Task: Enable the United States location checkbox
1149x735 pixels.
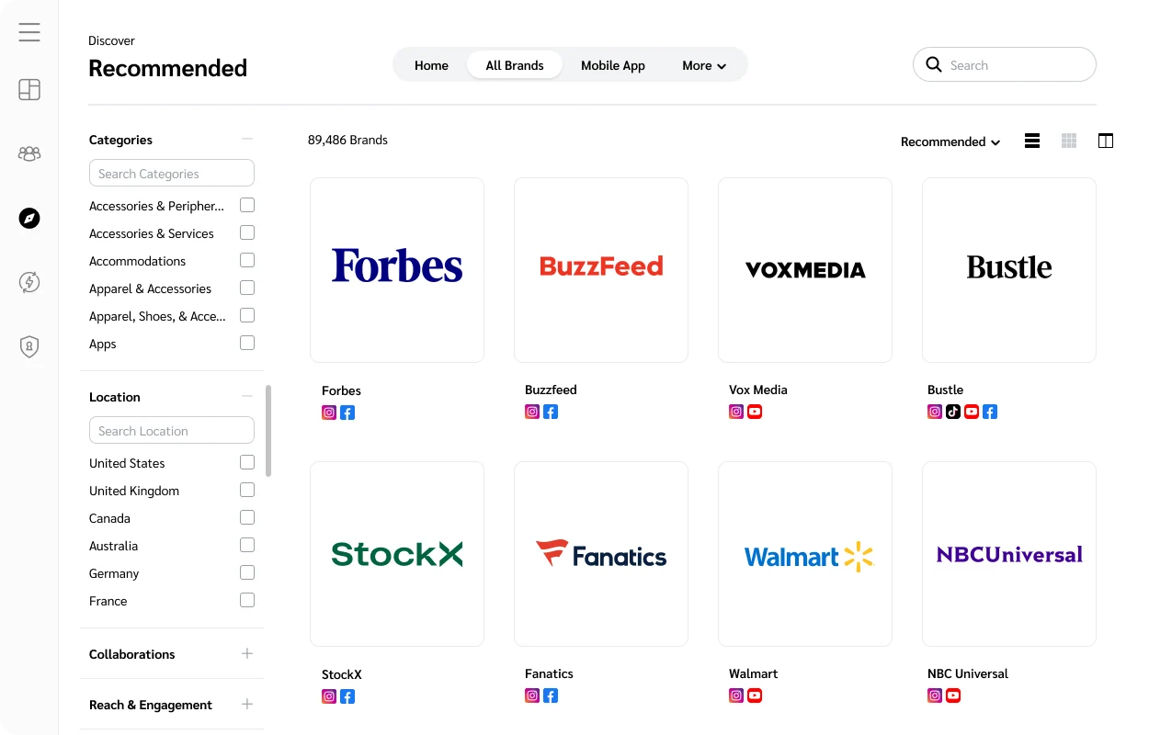Action: coord(246,462)
